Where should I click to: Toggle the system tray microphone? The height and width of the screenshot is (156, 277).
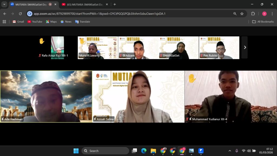tap(237, 151)
